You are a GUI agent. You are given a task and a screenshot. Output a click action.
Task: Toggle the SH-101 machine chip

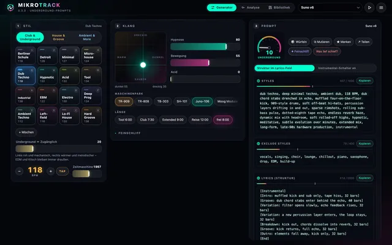click(x=182, y=102)
